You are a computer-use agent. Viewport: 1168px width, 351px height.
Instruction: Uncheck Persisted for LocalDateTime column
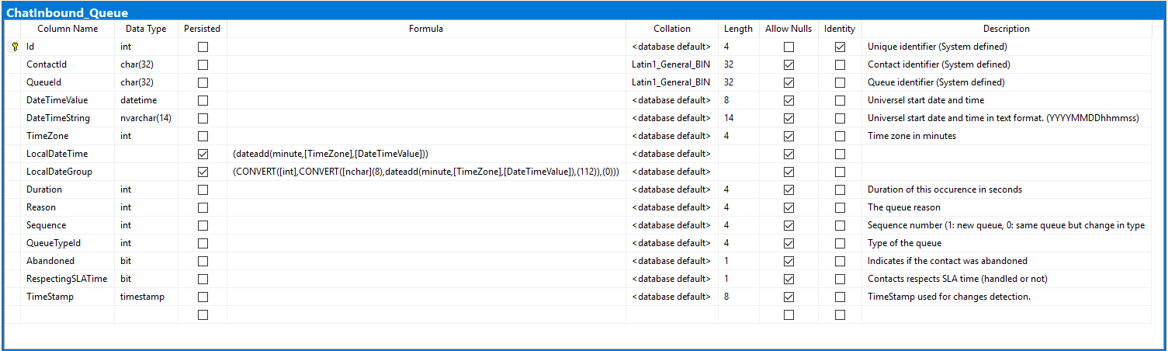pos(203,154)
